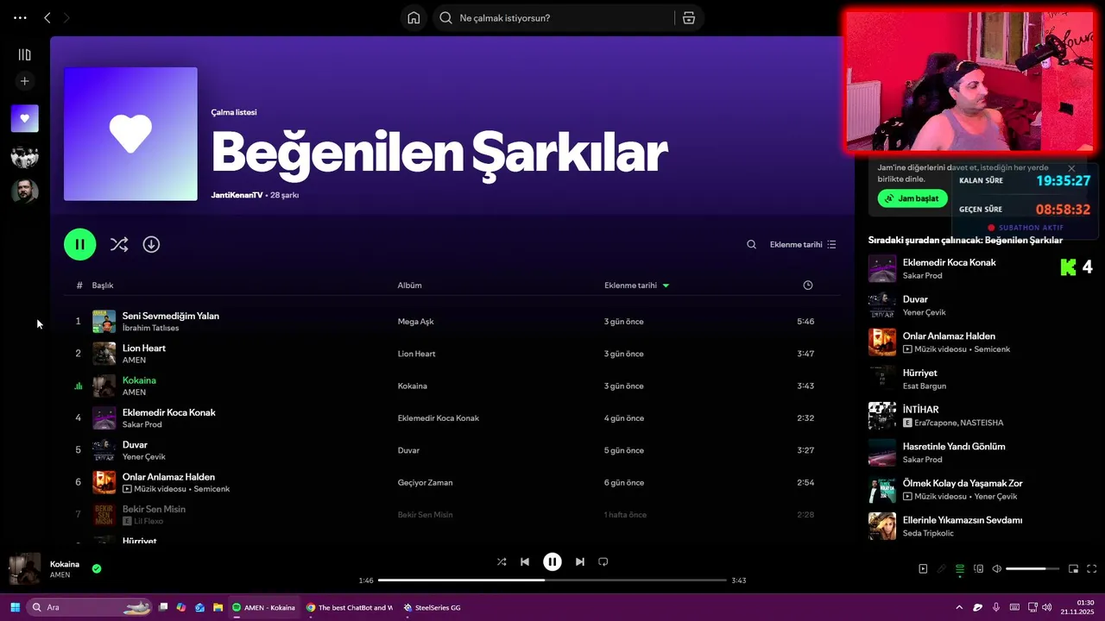The height and width of the screenshot is (621, 1105).
Task: Pause playlist with large green button
Action: pyautogui.click(x=79, y=244)
